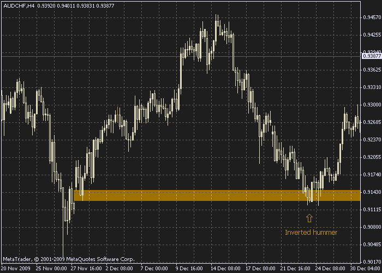
Task: Click the '30 Dec 04:00' time axis label
Action: [365, 269]
